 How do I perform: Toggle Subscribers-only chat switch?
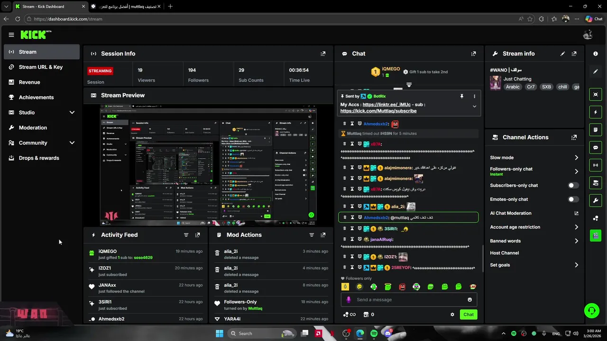pyautogui.click(x=573, y=186)
